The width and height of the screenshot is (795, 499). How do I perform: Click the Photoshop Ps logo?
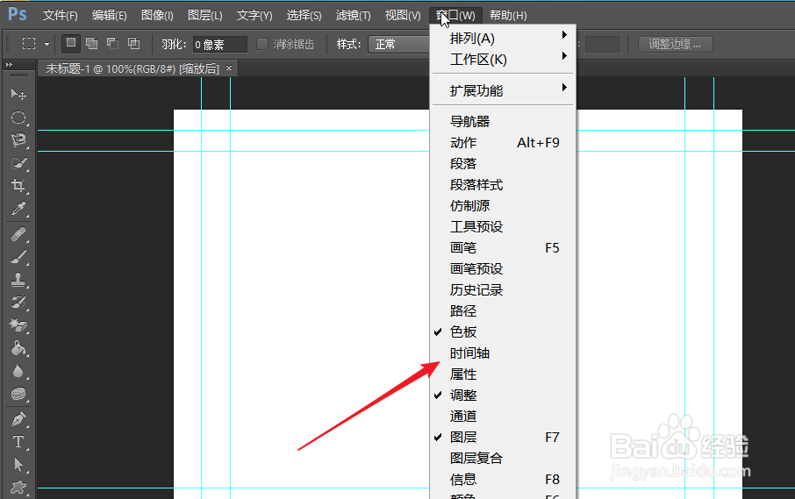(x=18, y=14)
